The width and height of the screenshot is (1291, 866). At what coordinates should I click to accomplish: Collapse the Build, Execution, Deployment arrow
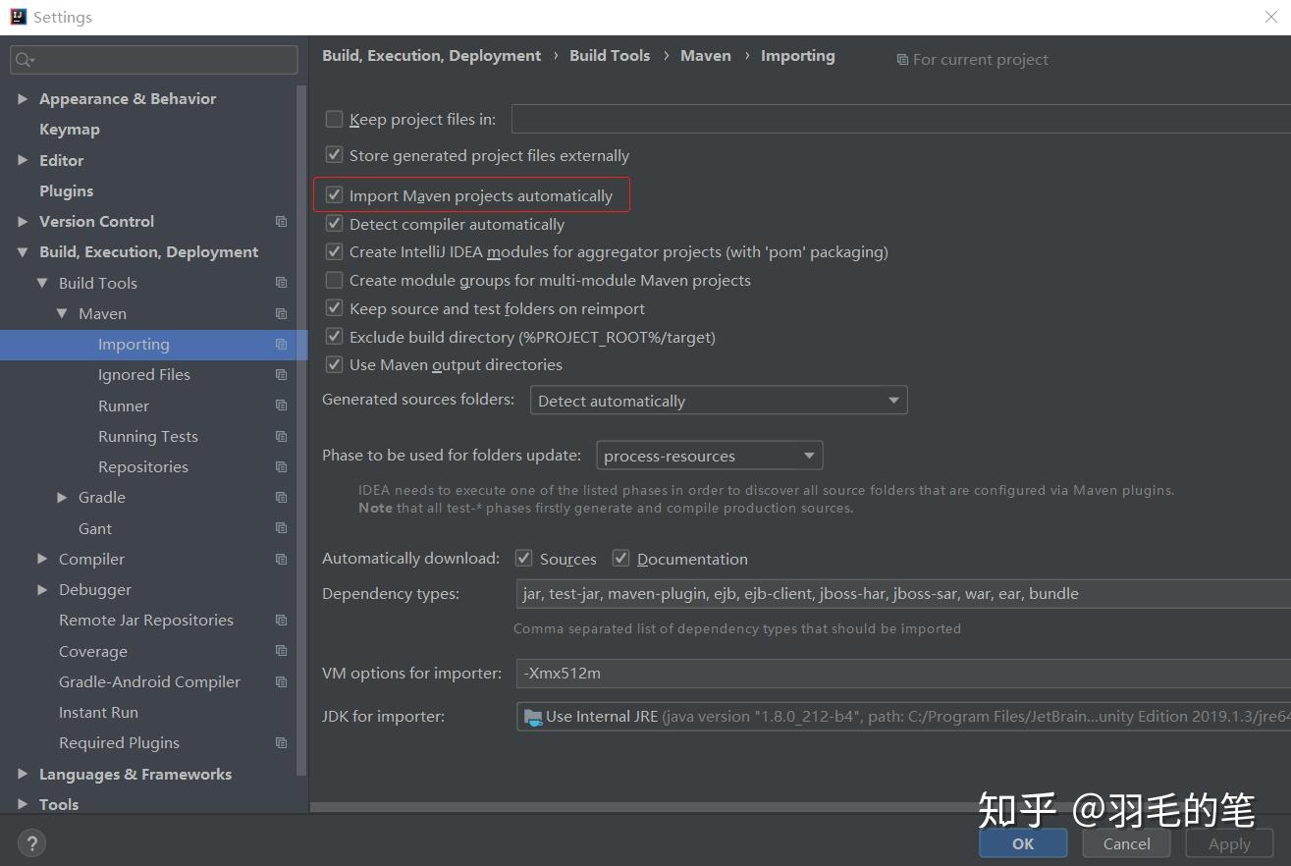click(23, 252)
